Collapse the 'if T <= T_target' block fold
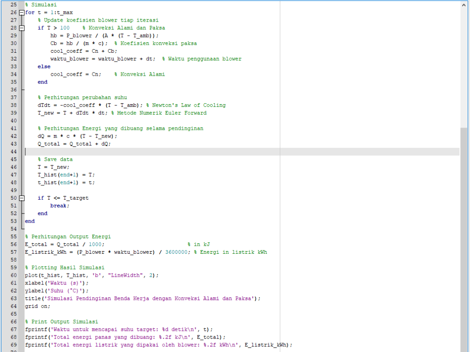The image size is (470, 352). click(x=22, y=198)
